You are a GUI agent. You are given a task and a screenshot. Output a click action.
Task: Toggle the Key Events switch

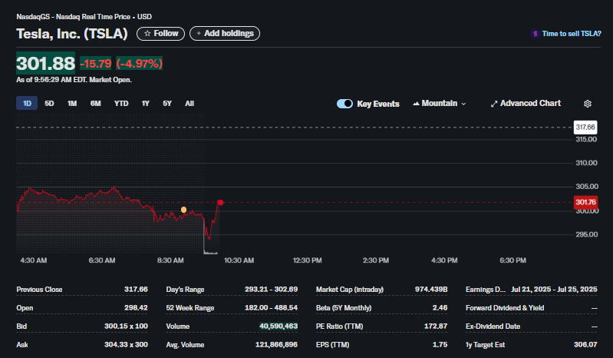coord(344,104)
